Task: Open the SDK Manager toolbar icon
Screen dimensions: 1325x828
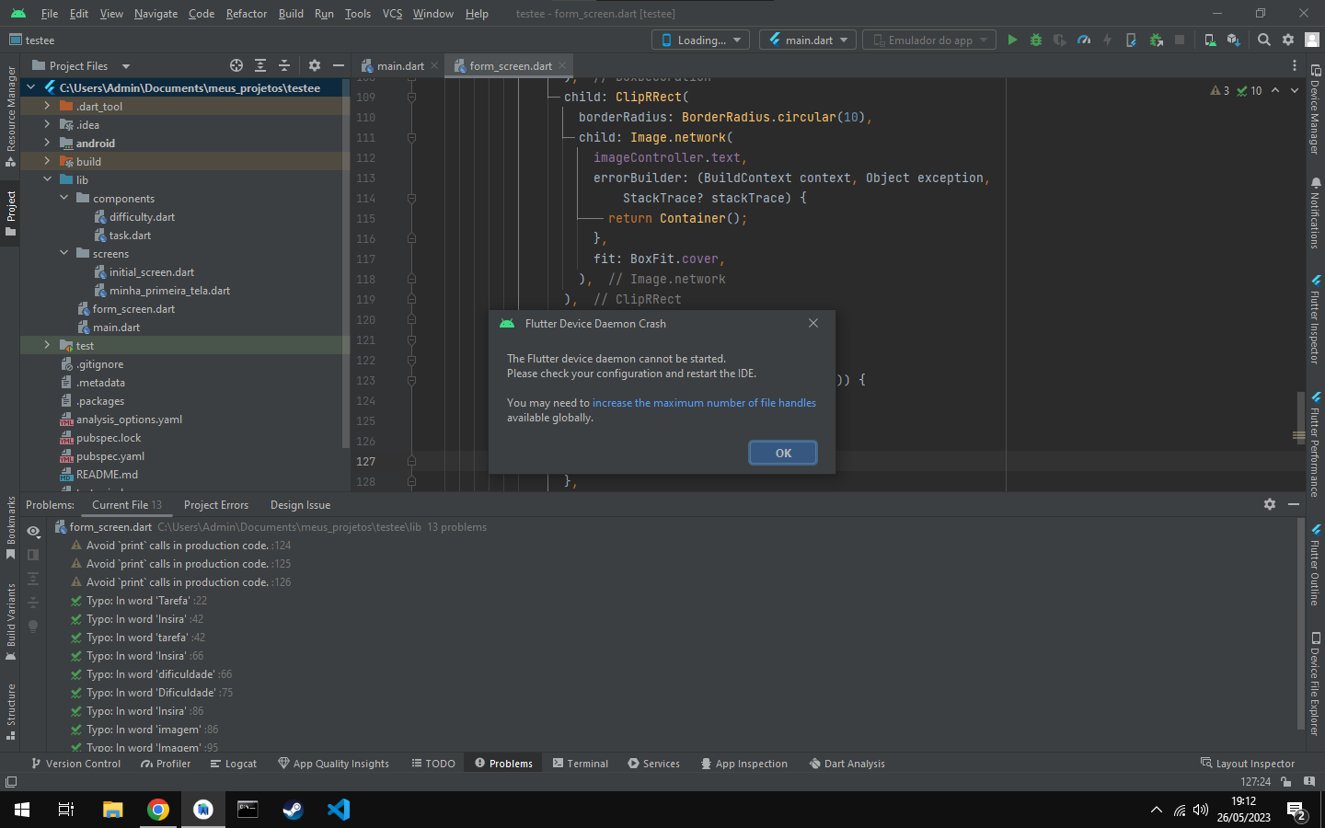Action: [x=1234, y=40]
